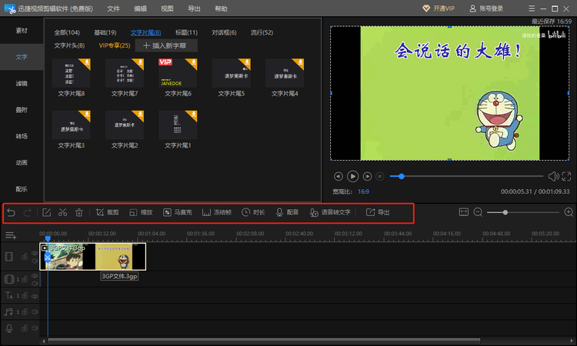Fit the timeline to window icon

464,212
